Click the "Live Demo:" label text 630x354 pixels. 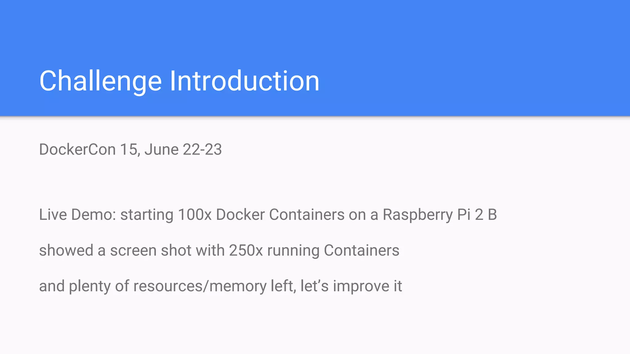tap(78, 214)
